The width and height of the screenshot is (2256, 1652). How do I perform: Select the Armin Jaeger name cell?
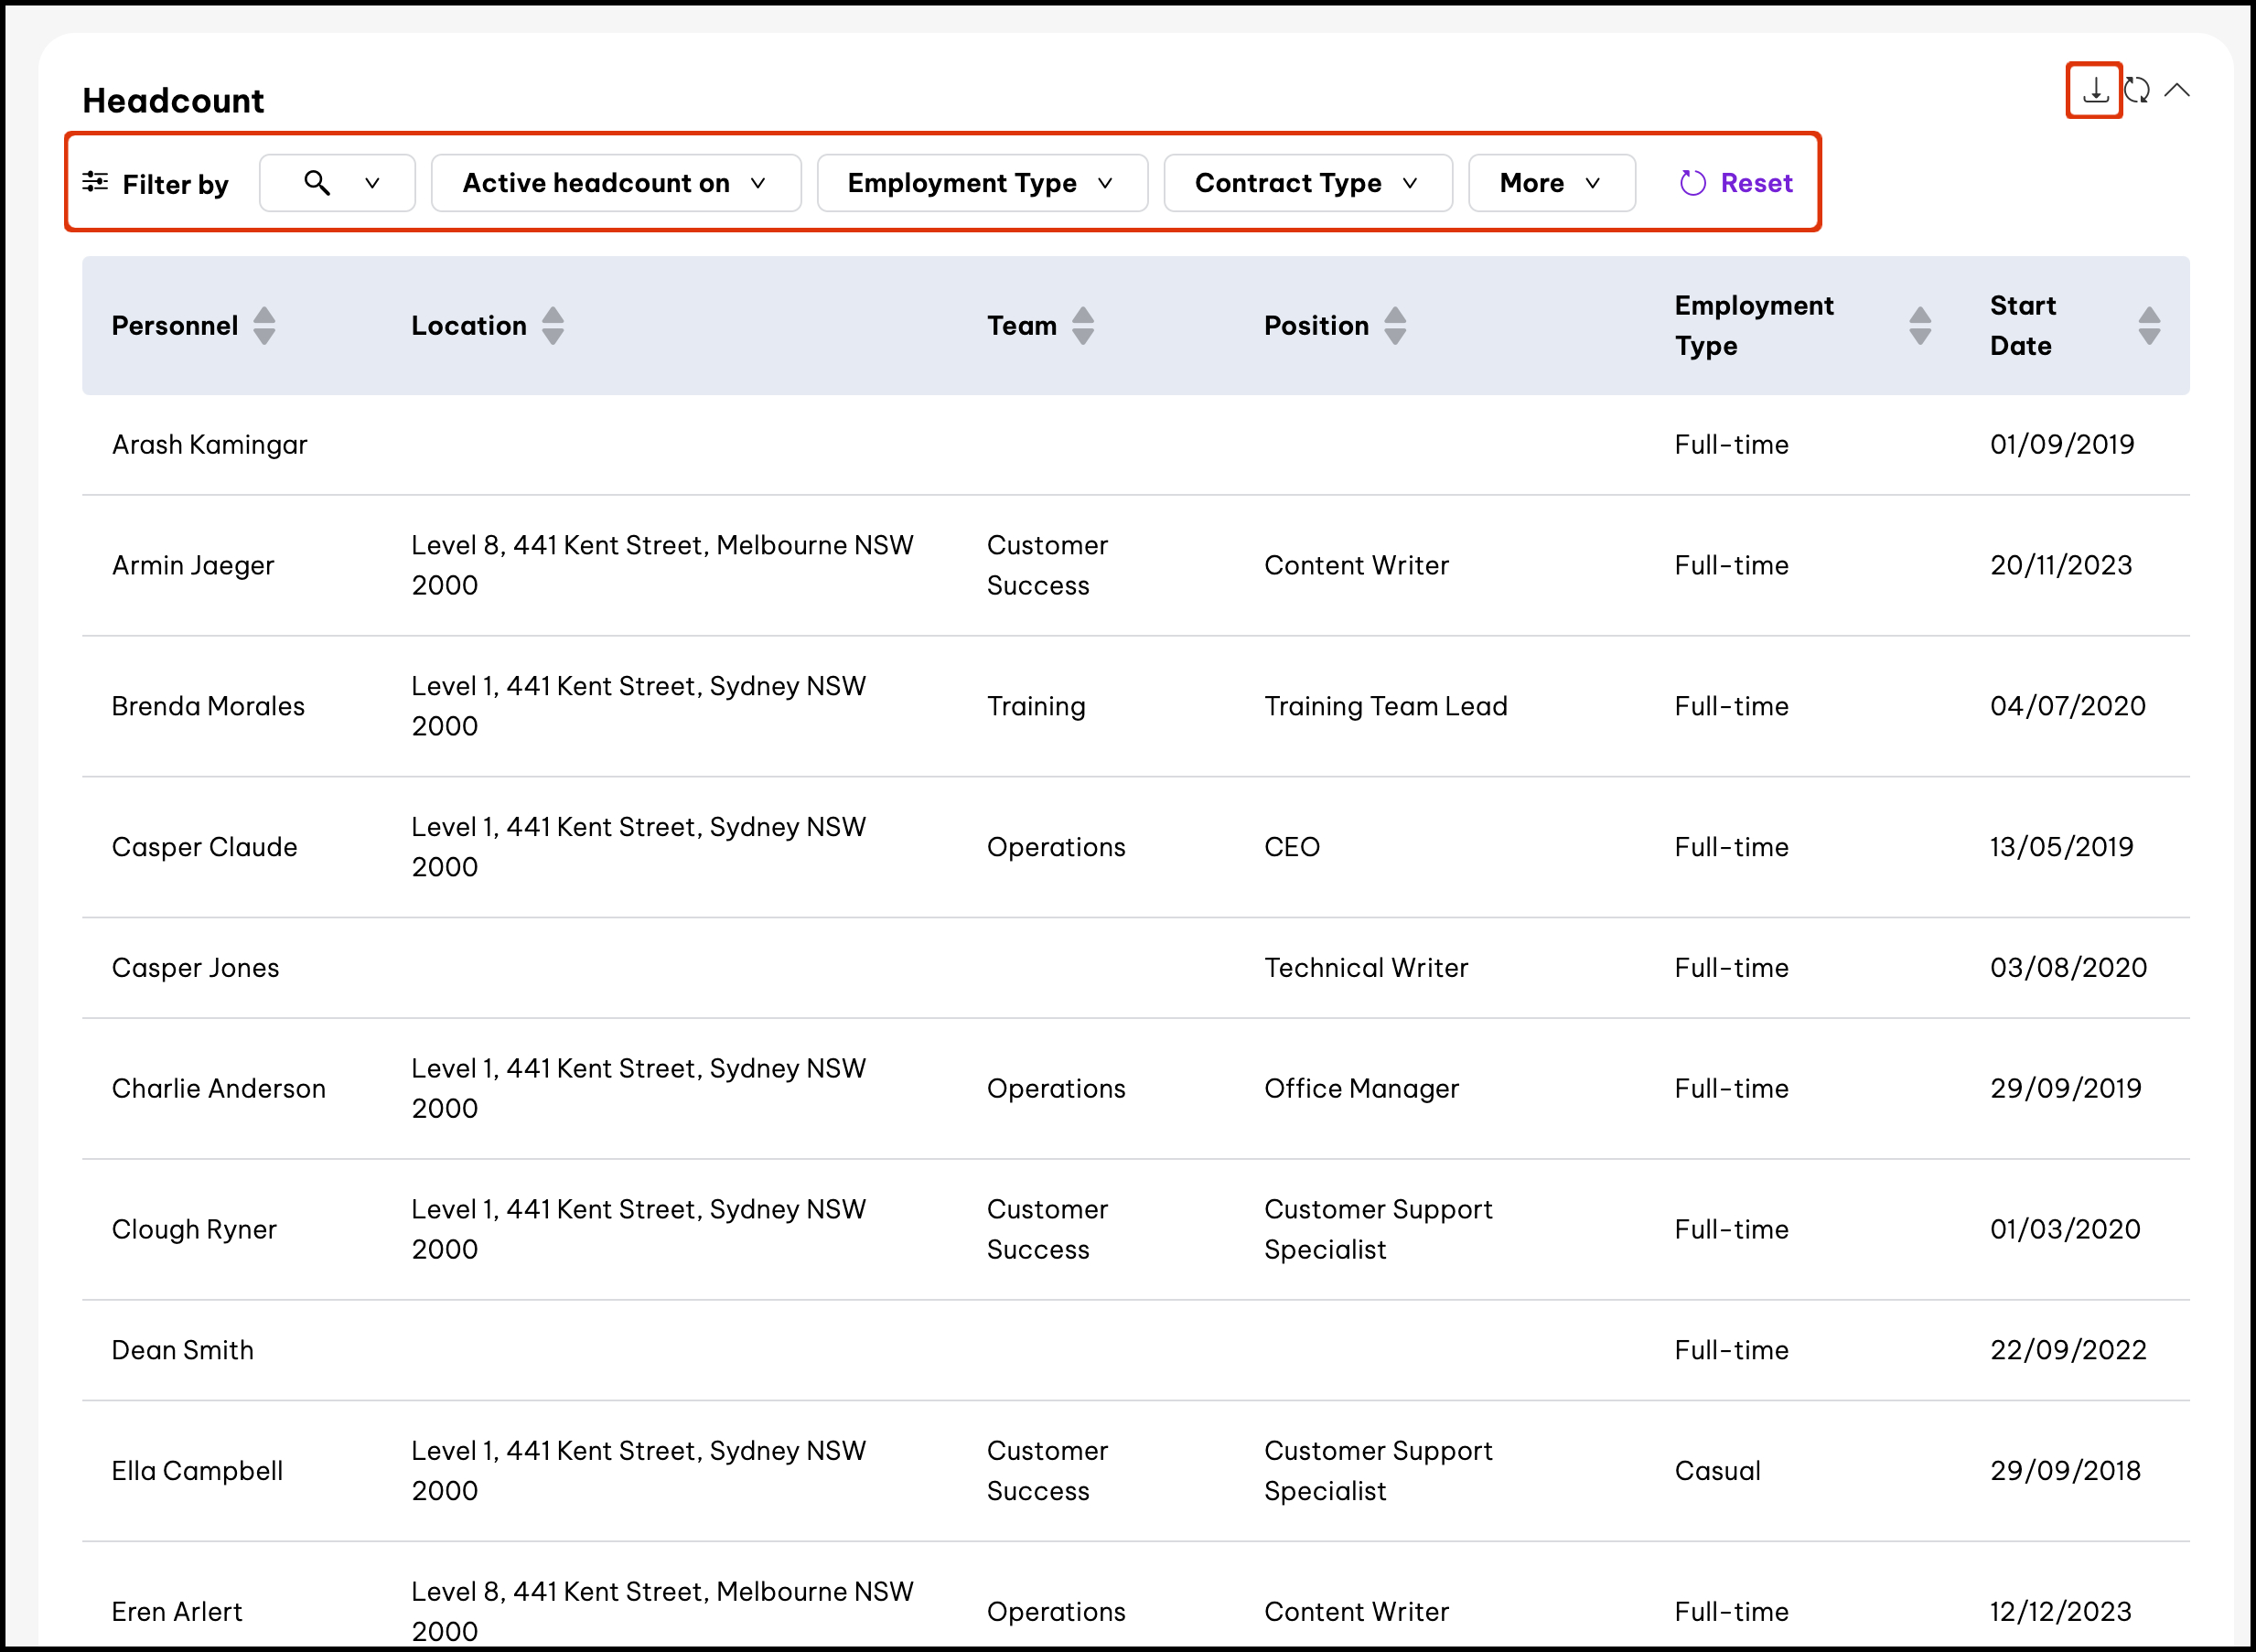(193, 566)
